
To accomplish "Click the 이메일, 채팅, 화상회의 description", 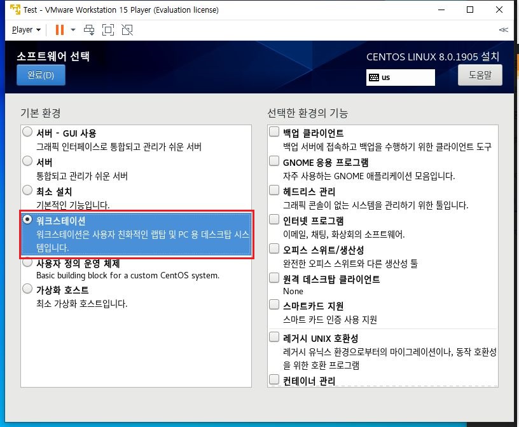I will point(343,234).
